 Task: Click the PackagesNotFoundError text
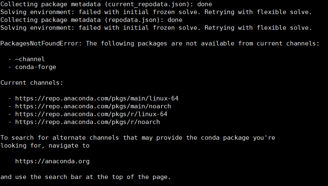pyautogui.click(x=41, y=43)
